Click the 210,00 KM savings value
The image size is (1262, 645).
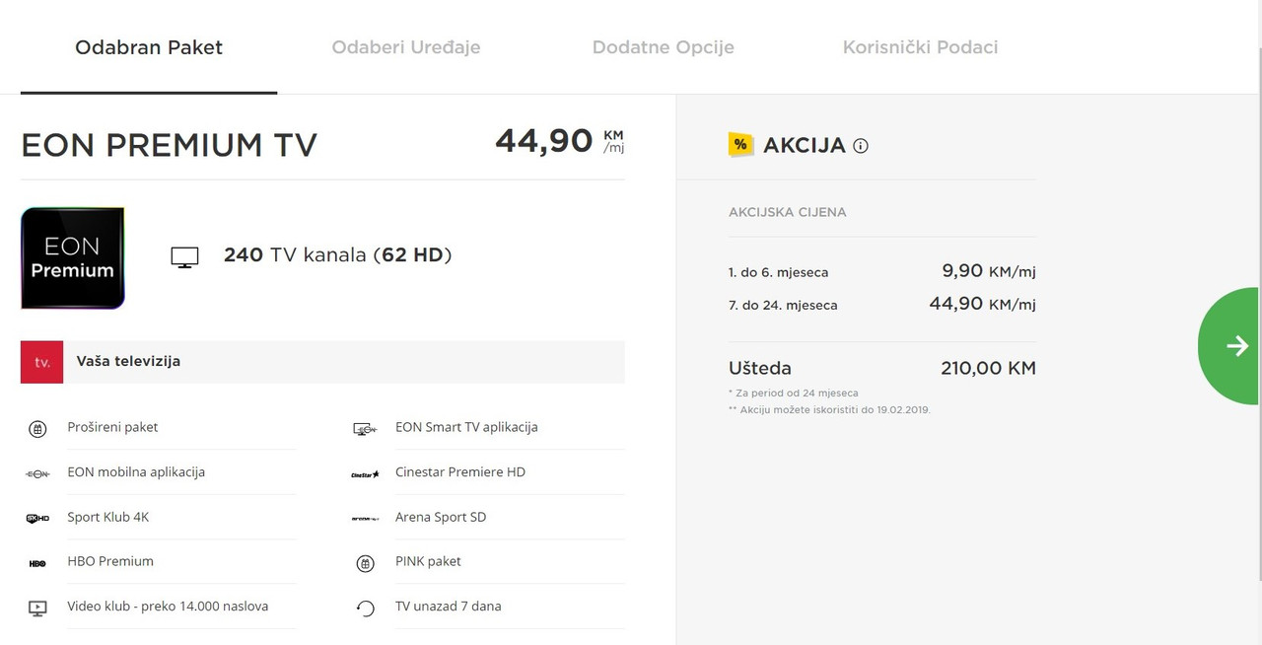pyautogui.click(x=988, y=368)
